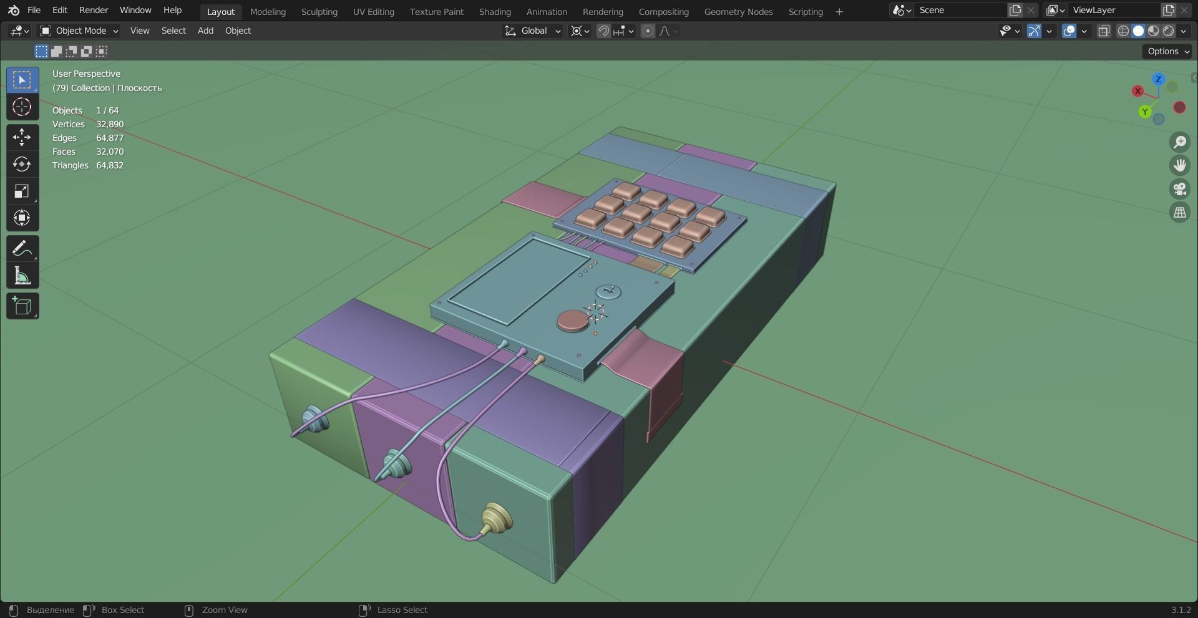Activate the Rotate tool
The width and height of the screenshot is (1198, 618).
point(22,164)
